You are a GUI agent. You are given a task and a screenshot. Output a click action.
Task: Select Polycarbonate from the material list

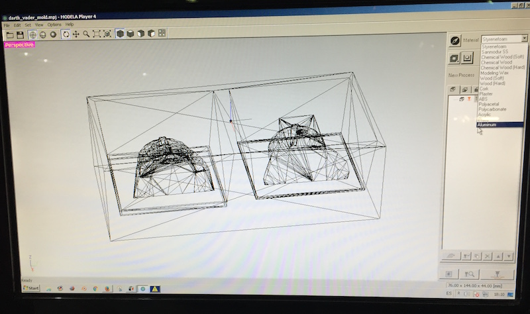tap(492, 109)
